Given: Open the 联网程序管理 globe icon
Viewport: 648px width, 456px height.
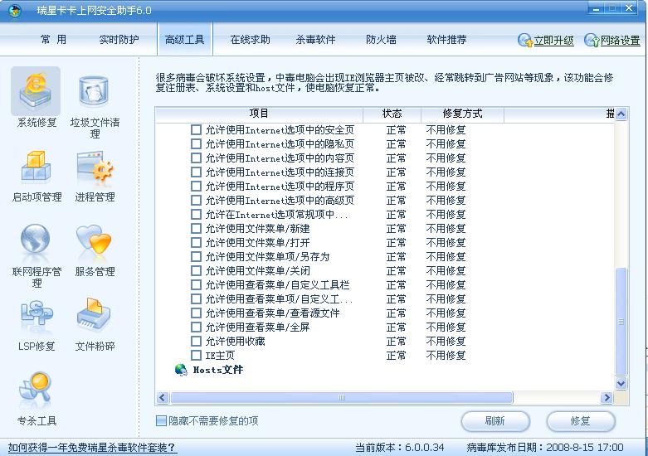Looking at the screenshot, I should click(x=36, y=239).
